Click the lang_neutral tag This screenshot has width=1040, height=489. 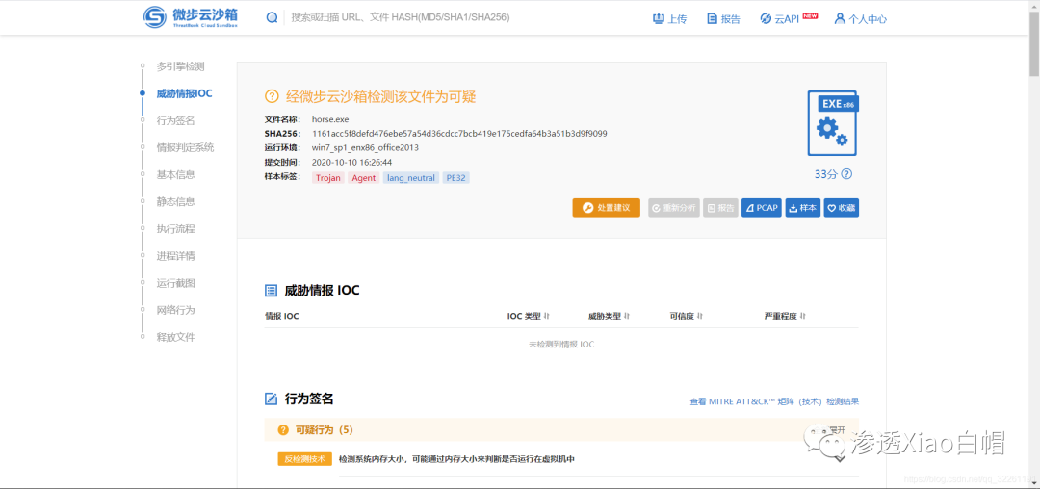coord(410,177)
